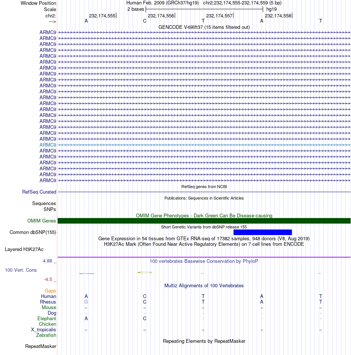Select the Human alignment row label
The width and height of the screenshot is (351, 355).
(x=48, y=297)
